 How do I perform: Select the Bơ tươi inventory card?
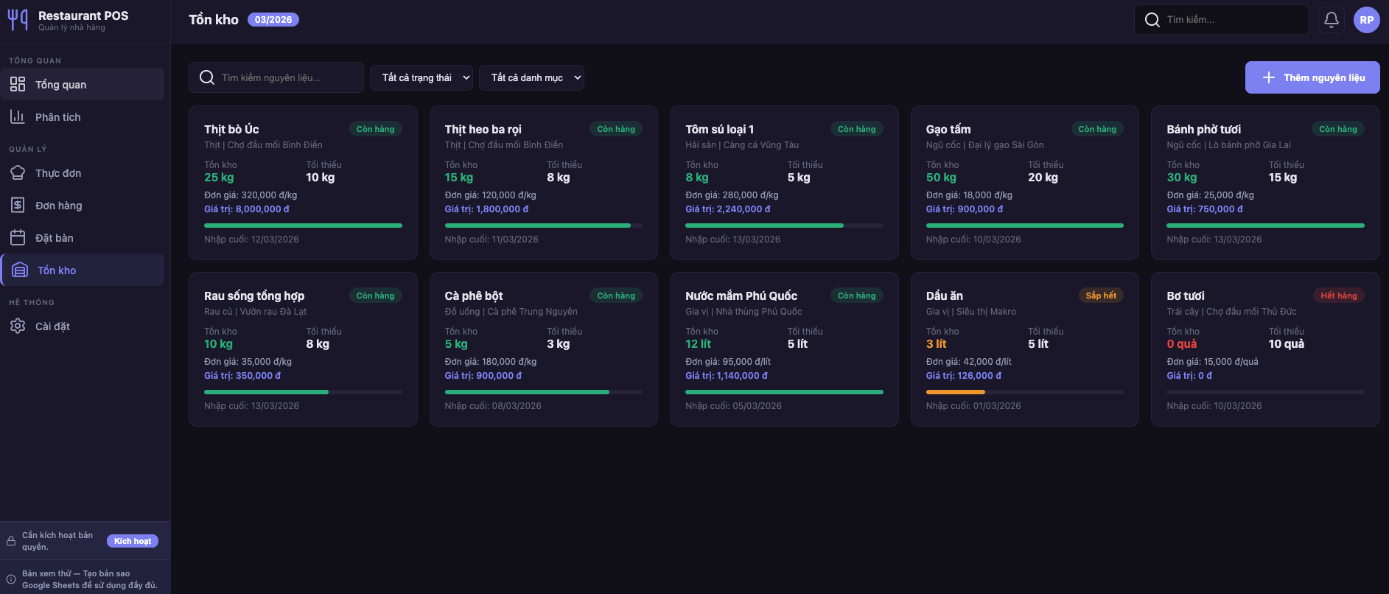(x=1264, y=349)
